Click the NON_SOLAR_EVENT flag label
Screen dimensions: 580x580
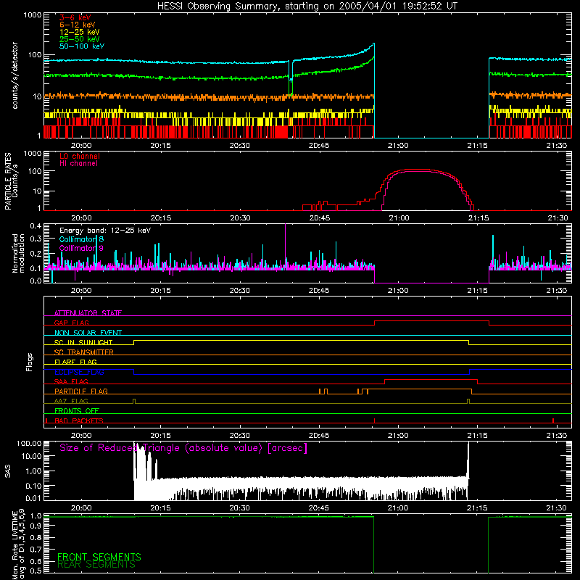[x=88, y=333]
